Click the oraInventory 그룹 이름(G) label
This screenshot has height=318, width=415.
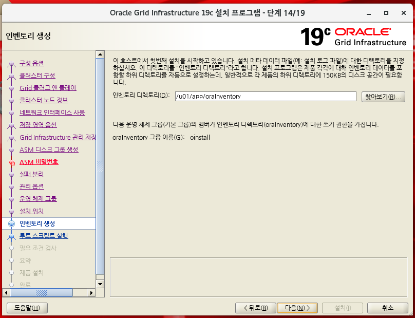(x=148, y=138)
